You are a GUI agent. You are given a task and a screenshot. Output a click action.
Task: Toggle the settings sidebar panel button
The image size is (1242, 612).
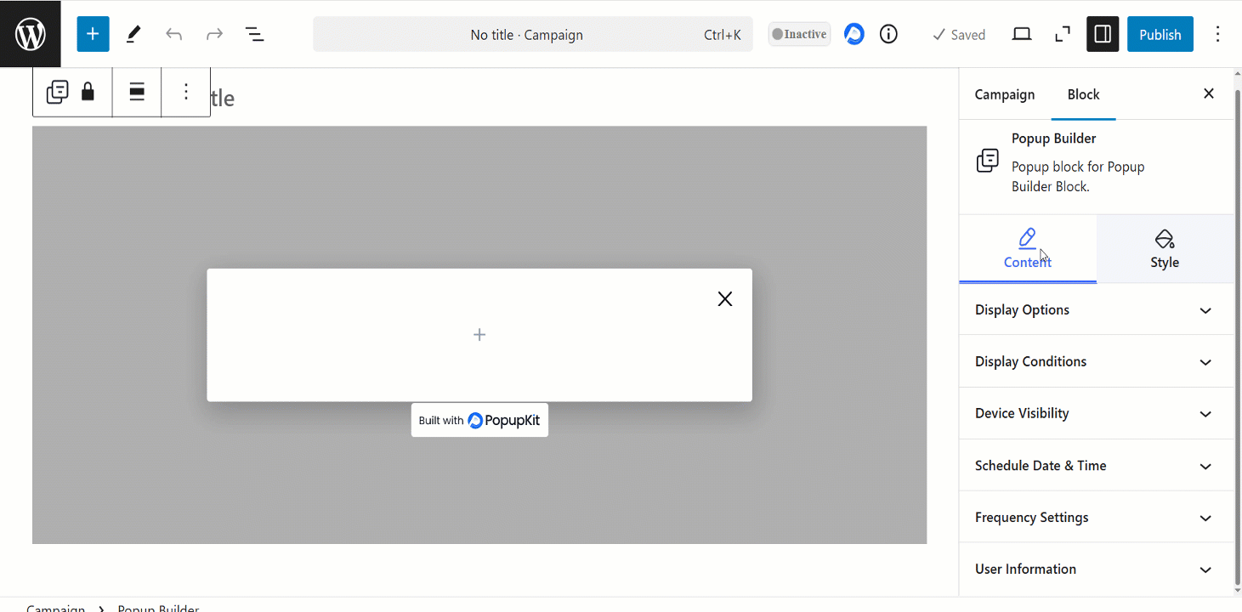pyautogui.click(x=1103, y=34)
